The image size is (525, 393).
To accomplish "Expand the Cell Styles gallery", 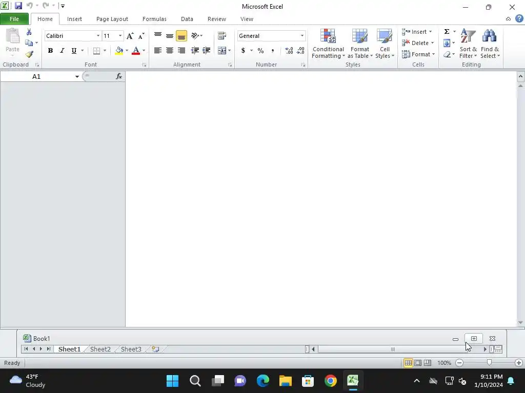I will click(385, 44).
